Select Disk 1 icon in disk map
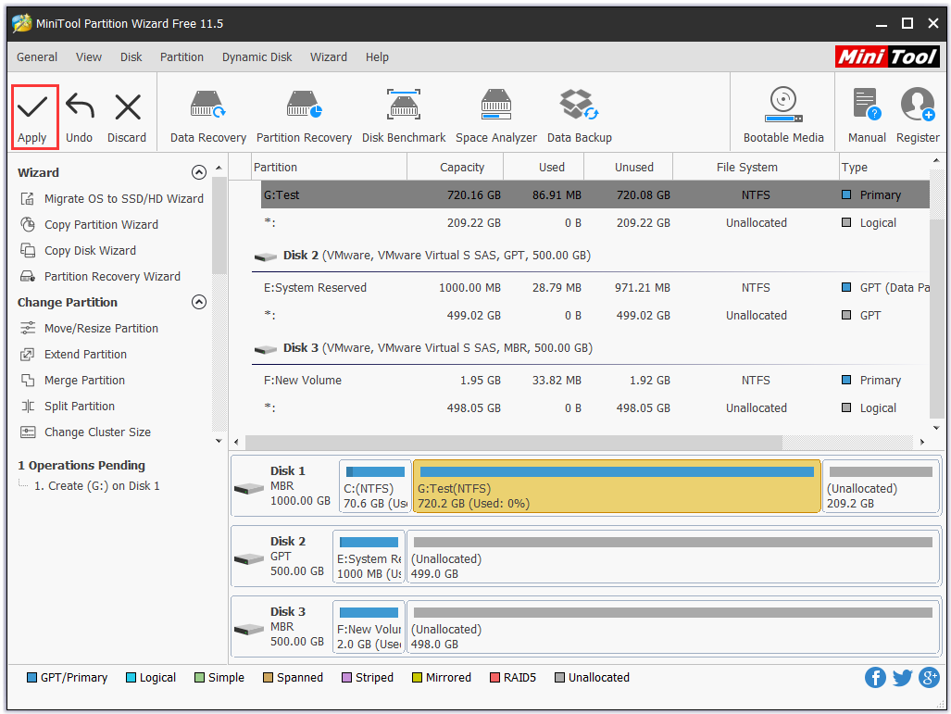The height and width of the screenshot is (714, 951). (249, 488)
